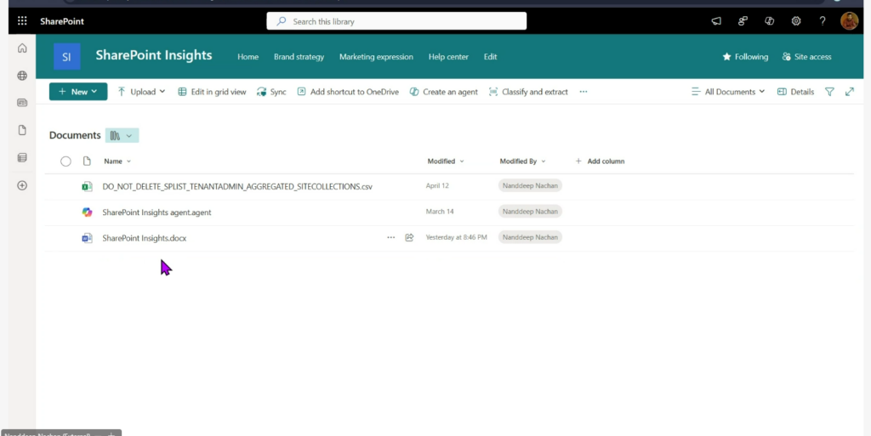Viewport: 871px width, 436px height.
Task: Click Add column header button
Action: pos(600,161)
